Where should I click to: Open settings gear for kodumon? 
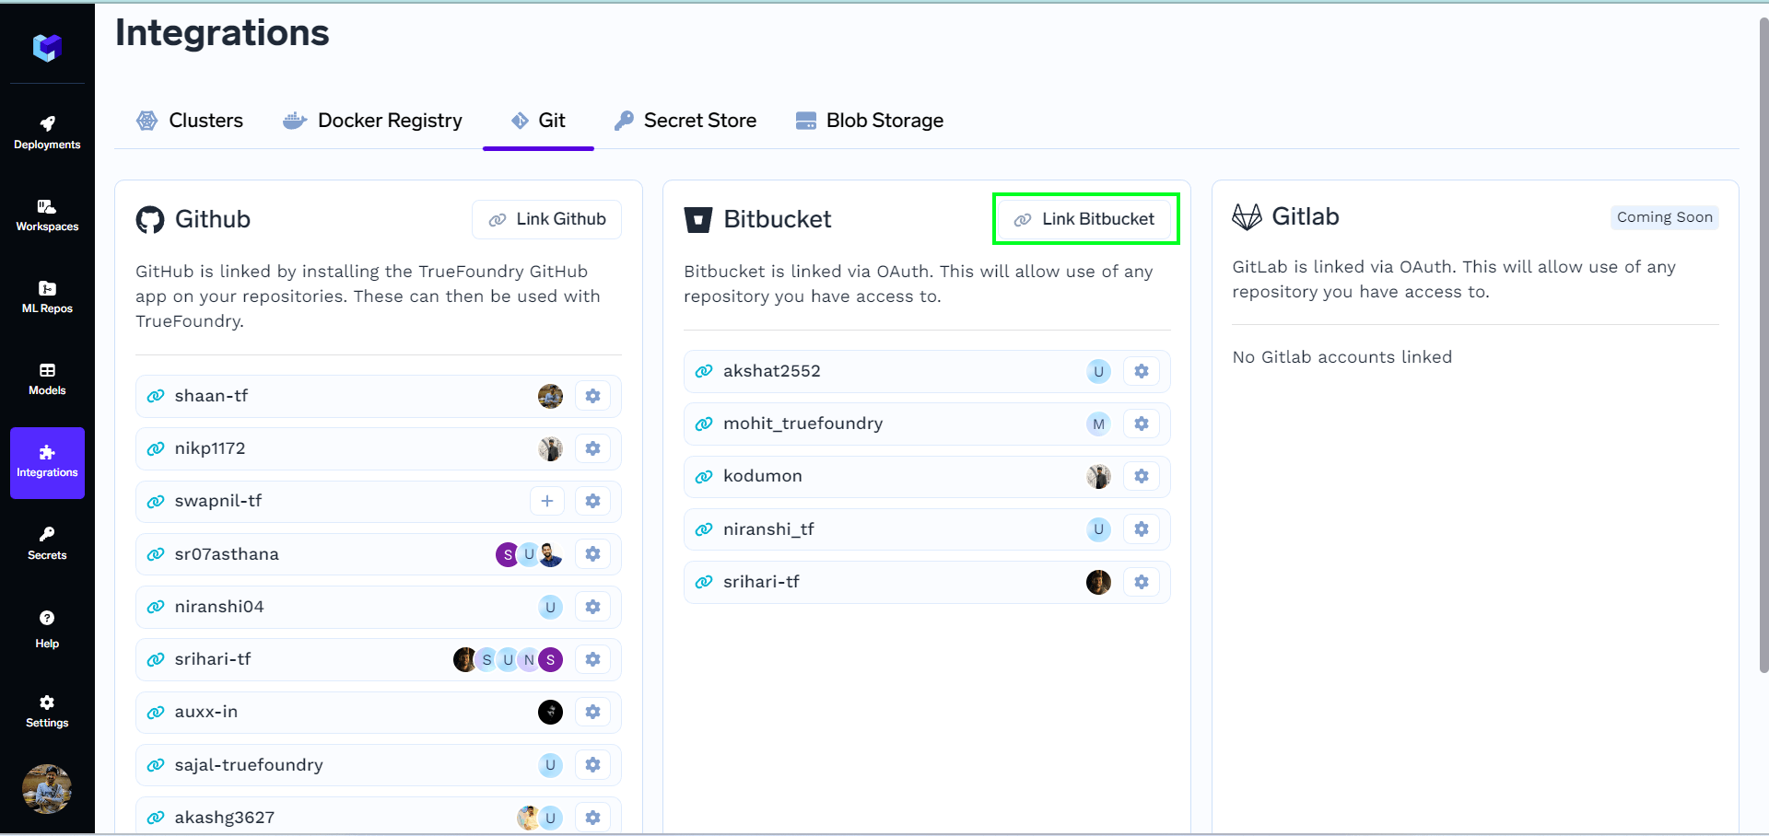pos(1142,476)
